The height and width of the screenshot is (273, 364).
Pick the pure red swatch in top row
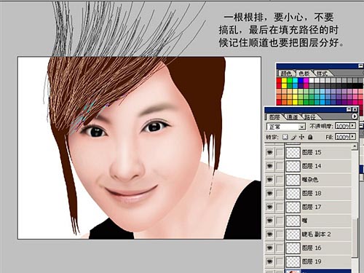[279, 80]
